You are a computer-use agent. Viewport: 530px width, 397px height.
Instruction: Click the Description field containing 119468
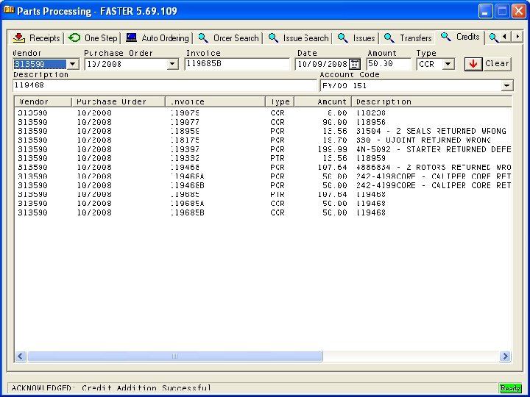165,85
